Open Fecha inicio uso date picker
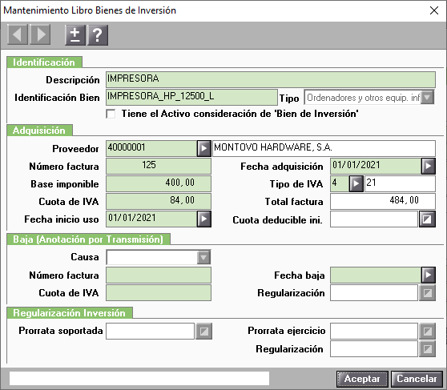 point(203,219)
